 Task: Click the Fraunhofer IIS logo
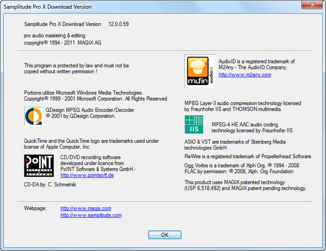coord(194,125)
